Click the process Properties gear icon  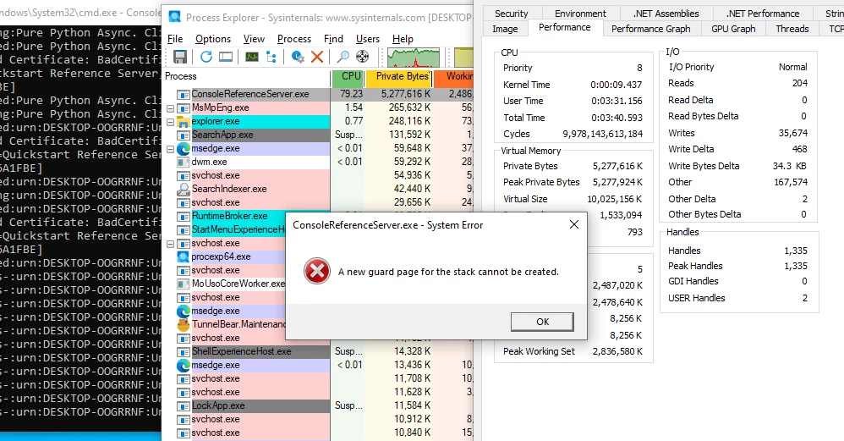(x=298, y=57)
